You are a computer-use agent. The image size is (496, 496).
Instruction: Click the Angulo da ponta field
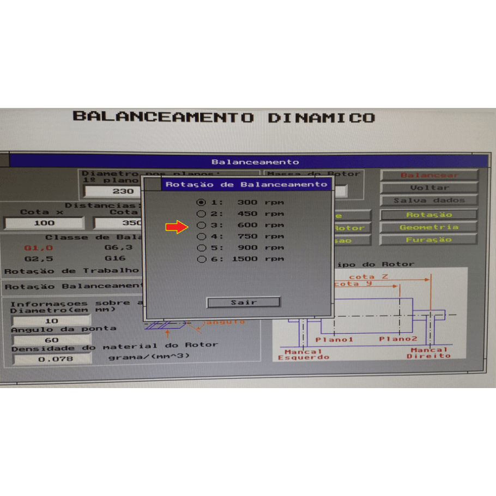[x=51, y=340]
